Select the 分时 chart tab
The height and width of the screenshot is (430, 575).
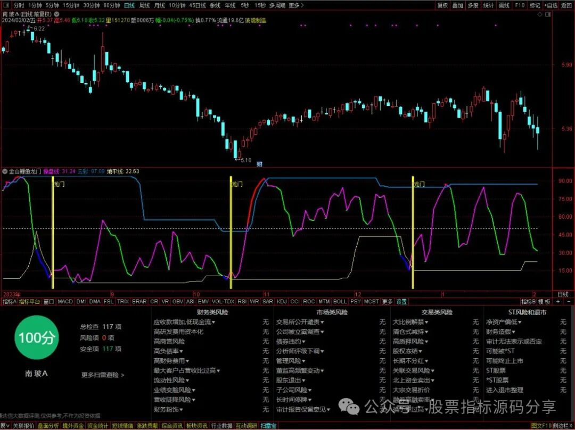click(19, 5)
